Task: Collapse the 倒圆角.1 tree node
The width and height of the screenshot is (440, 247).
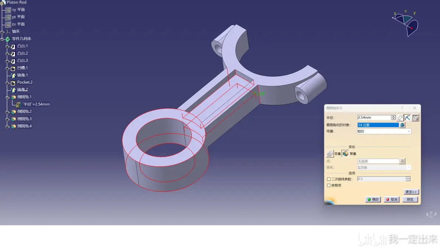Action: [7, 97]
